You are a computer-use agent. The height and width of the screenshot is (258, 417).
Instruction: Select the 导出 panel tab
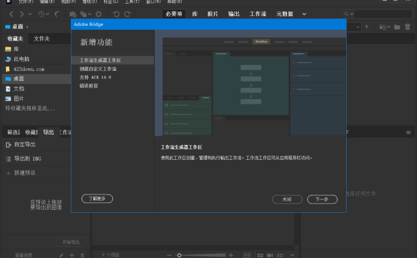(48, 132)
